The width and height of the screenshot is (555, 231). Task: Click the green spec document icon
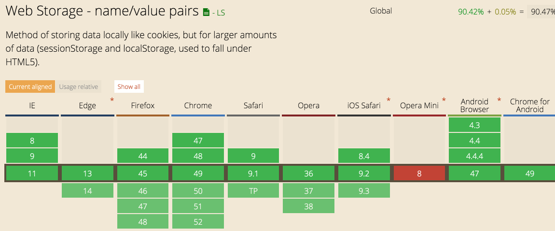click(x=206, y=13)
